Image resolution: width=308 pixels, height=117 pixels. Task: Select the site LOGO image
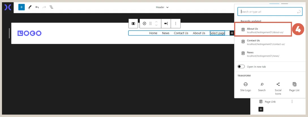[29, 33]
